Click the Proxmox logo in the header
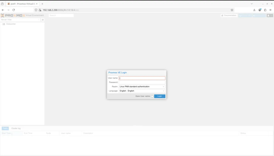Screen dimensions: 274x156 (x=13, y=15)
